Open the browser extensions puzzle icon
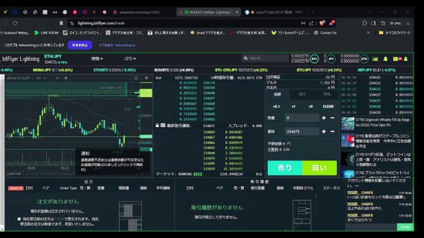The width and height of the screenshot is (424, 238). [x=365, y=23]
